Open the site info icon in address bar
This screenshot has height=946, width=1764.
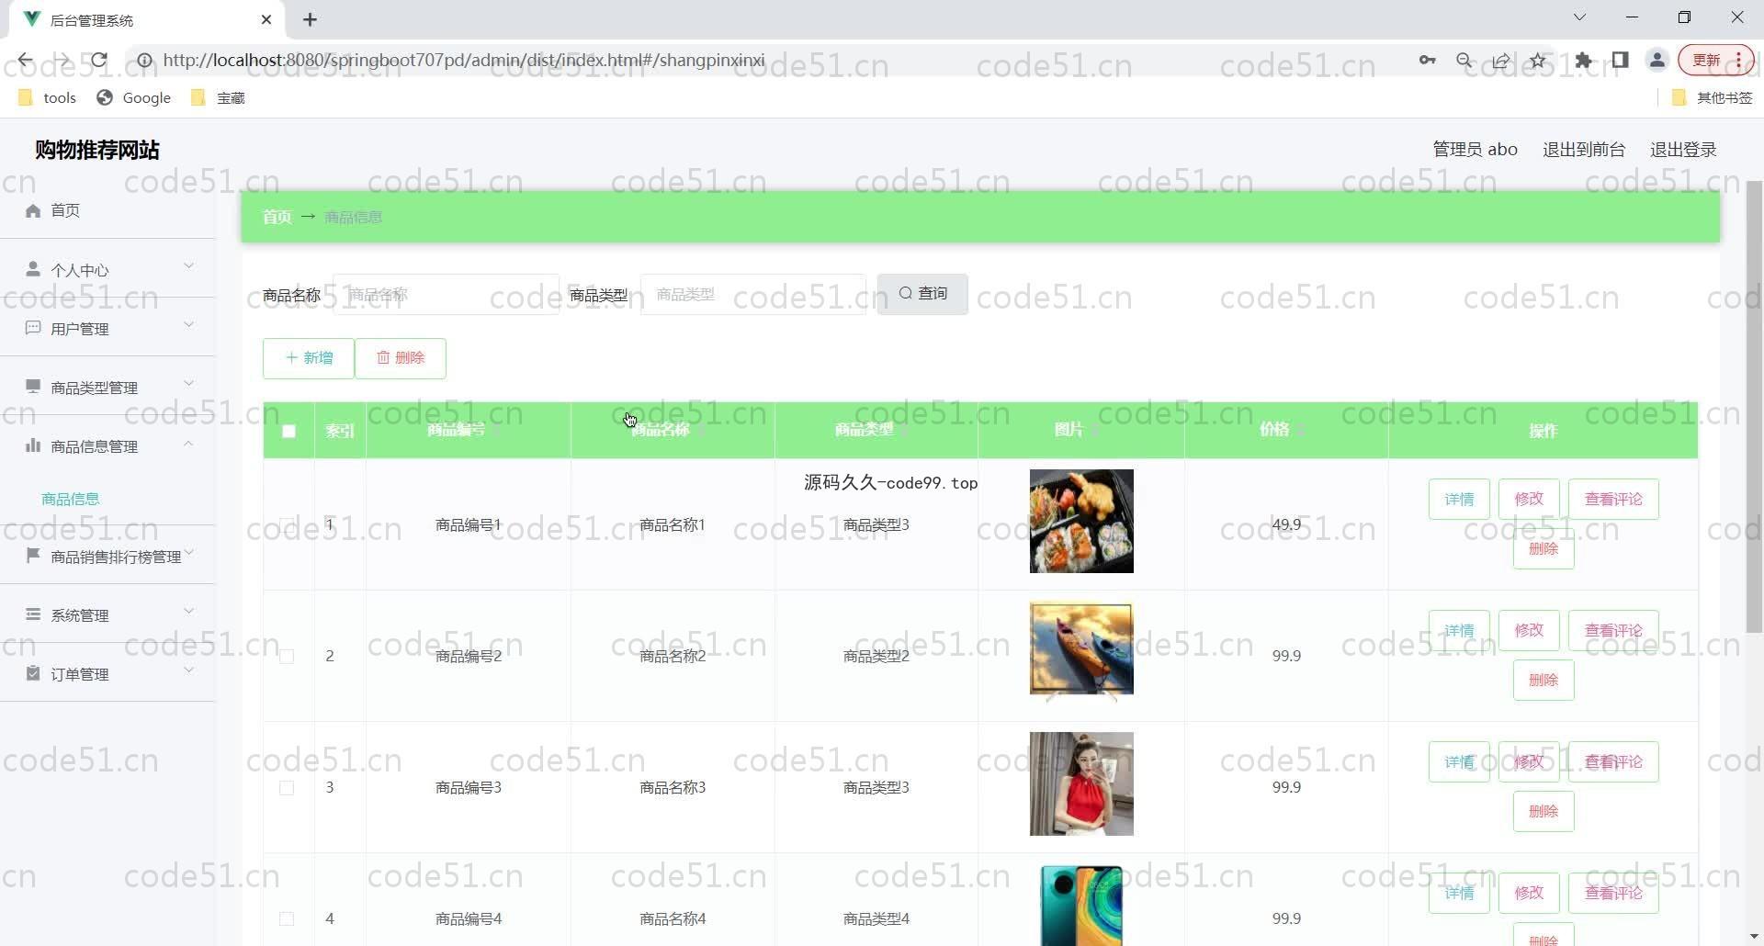(x=144, y=61)
